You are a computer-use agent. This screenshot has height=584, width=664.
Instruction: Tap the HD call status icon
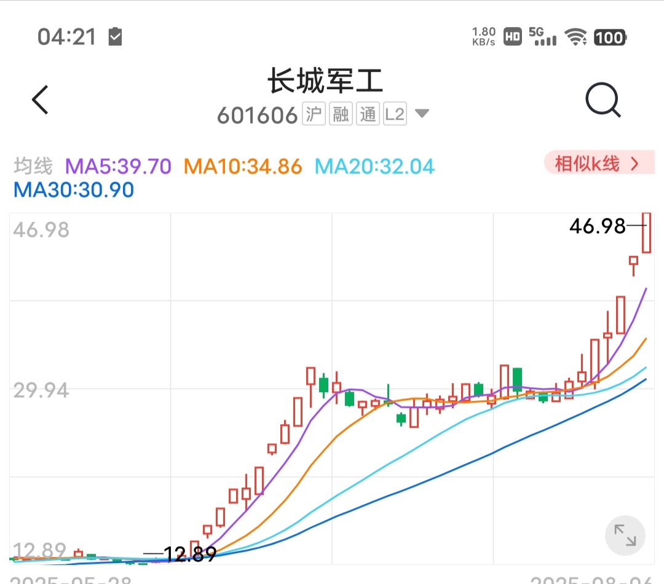tap(512, 37)
